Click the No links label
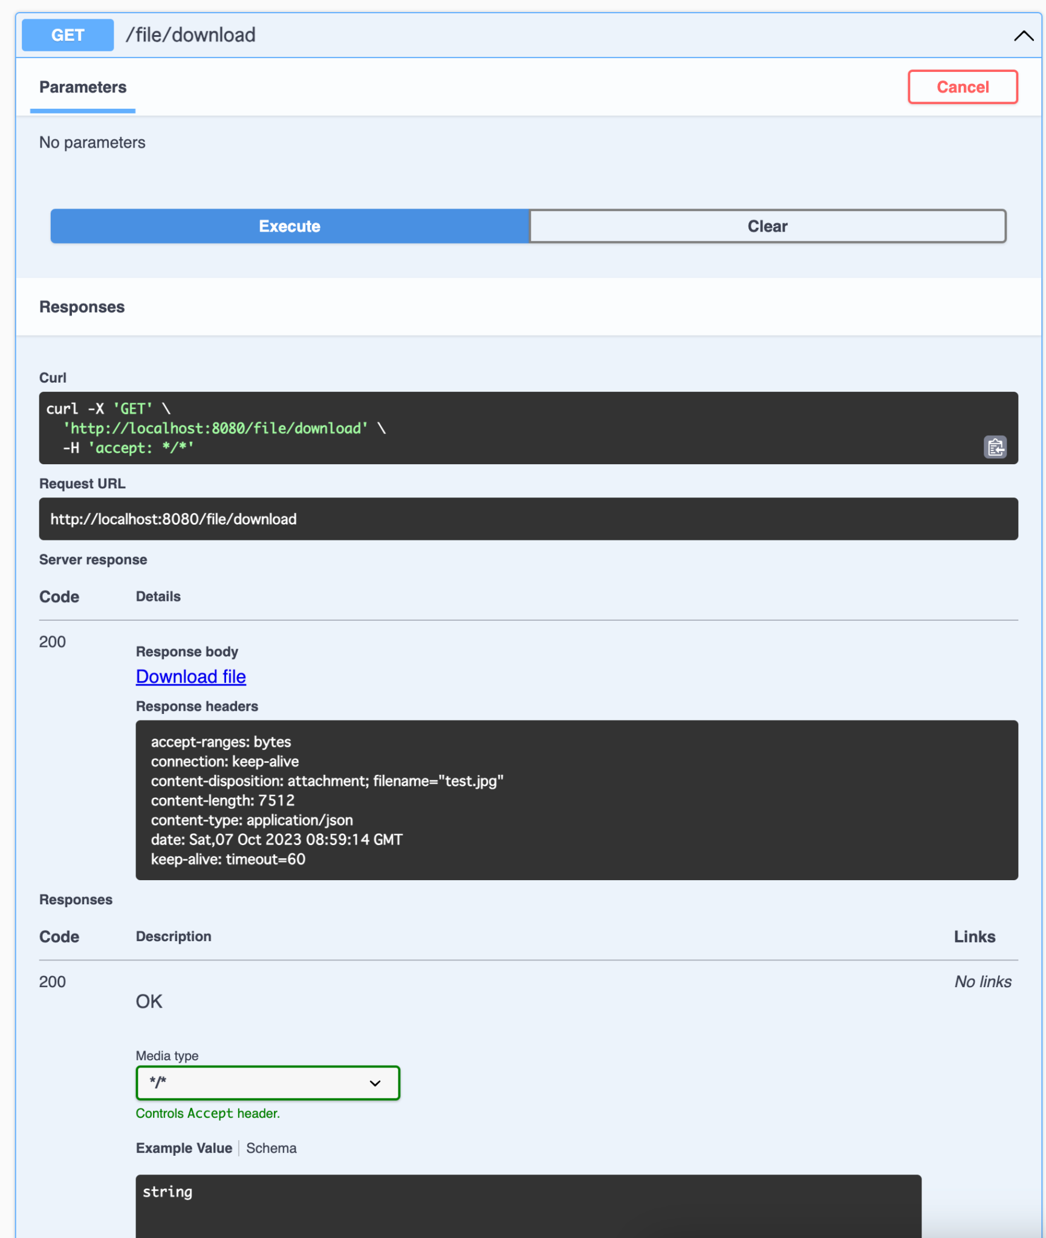The width and height of the screenshot is (1046, 1238). (982, 981)
